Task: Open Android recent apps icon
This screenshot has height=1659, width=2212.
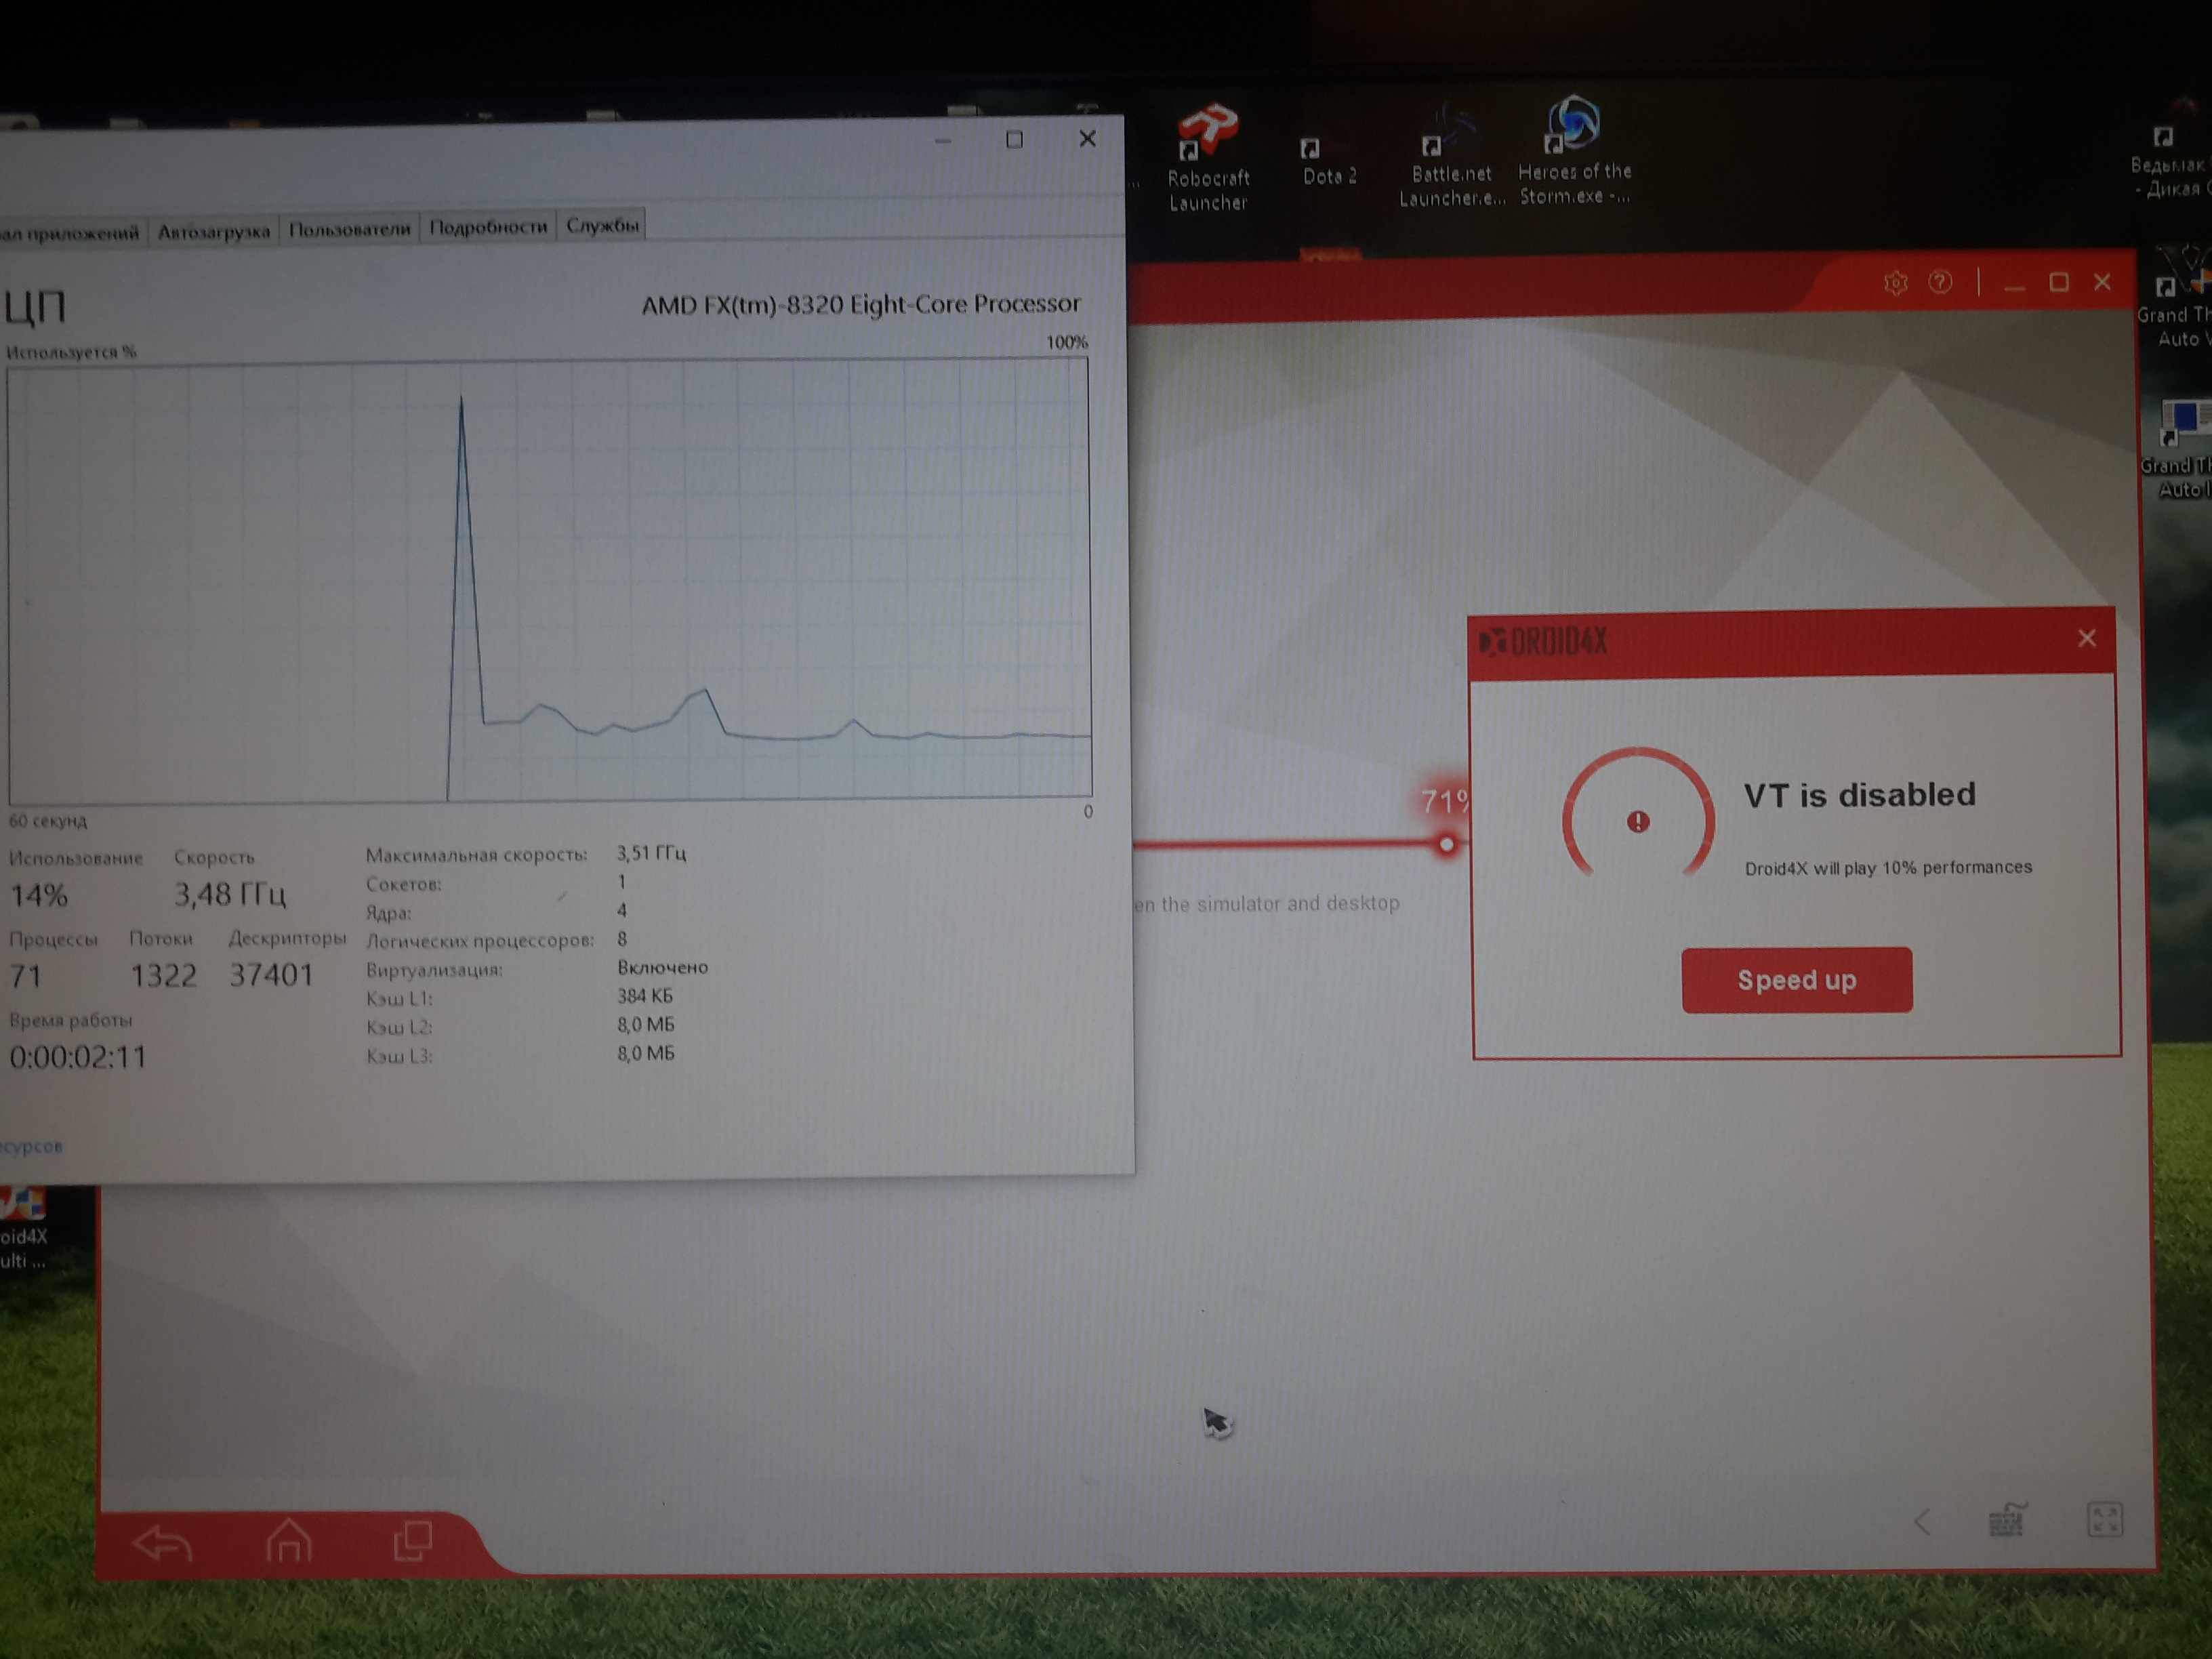Action: tap(412, 1540)
